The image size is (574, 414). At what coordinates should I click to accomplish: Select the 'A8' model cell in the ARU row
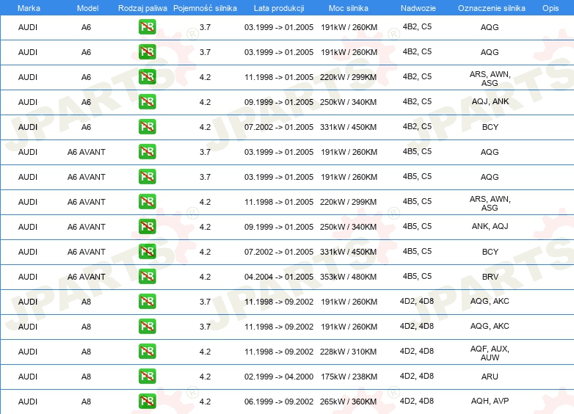(86, 377)
